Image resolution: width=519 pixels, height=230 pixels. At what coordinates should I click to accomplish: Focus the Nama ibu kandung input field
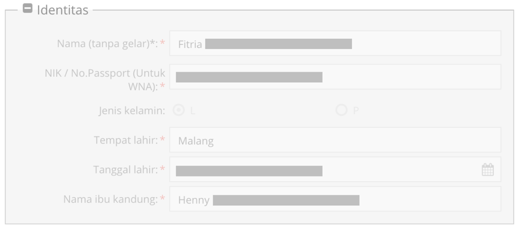click(335, 199)
